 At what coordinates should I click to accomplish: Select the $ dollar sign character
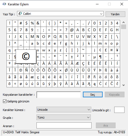pos(26,23)
